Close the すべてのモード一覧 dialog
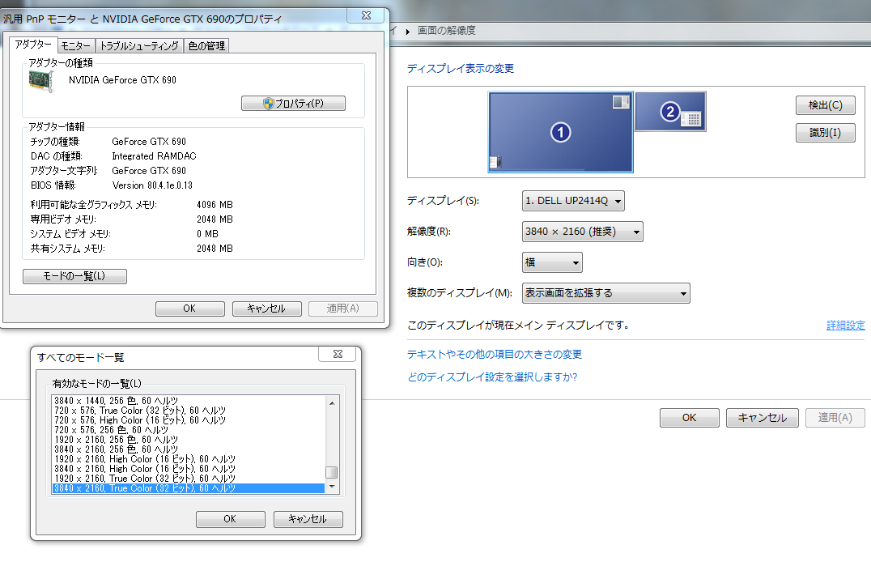The width and height of the screenshot is (871, 562). click(x=338, y=354)
